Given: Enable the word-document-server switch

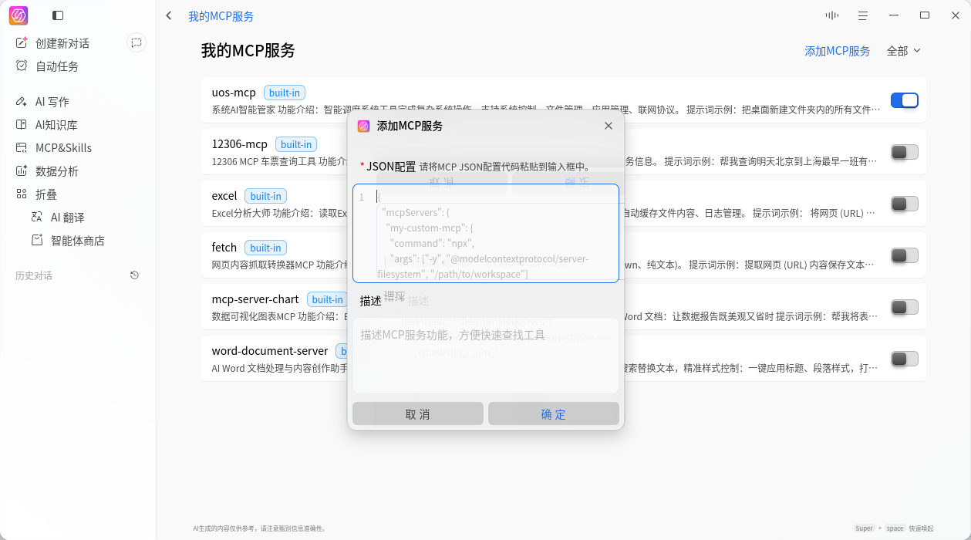Looking at the screenshot, I should click(x=905, y=359).
